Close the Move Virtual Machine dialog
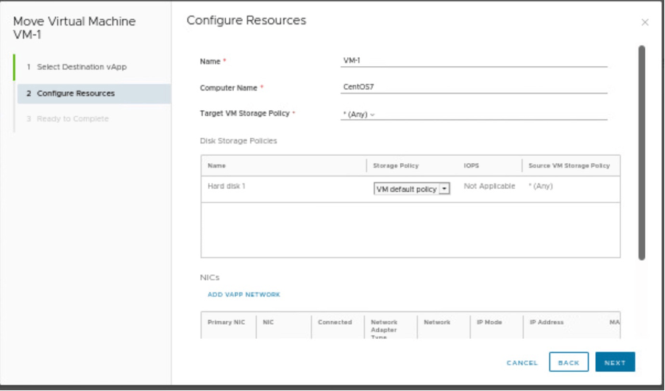This screenshot has width=665, height=391. point(644,23)
